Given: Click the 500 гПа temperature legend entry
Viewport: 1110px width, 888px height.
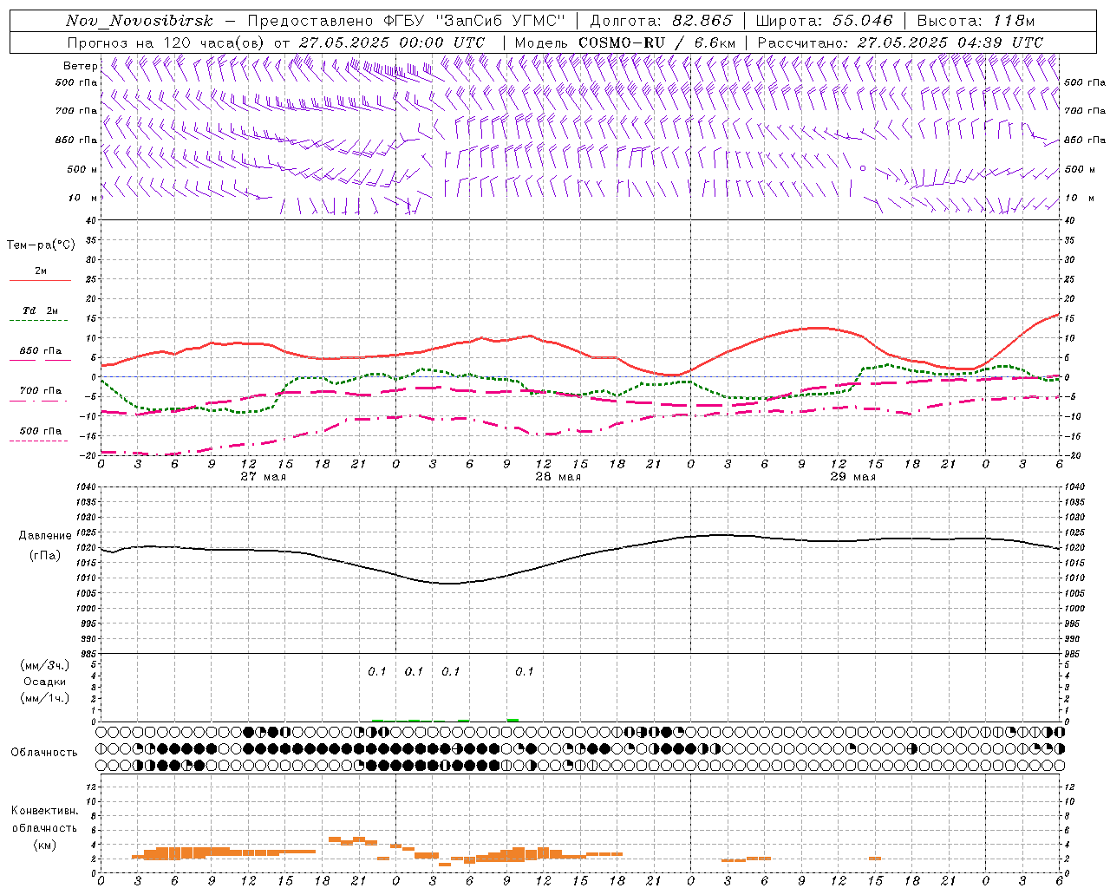Looking at the screenshot, I should click(41, 431).
